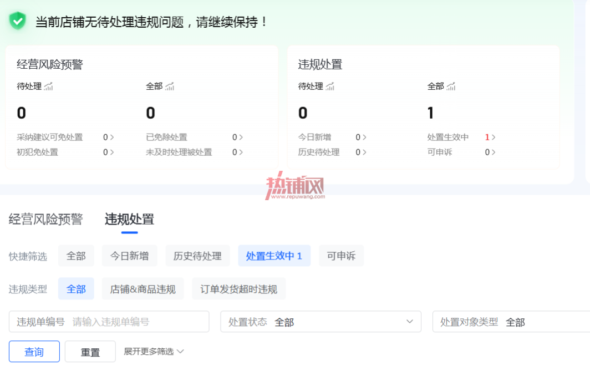Click trend chart icon beside 经营风险预警 待处理
The height and width of the screenshot is (371, 590).
49,87
